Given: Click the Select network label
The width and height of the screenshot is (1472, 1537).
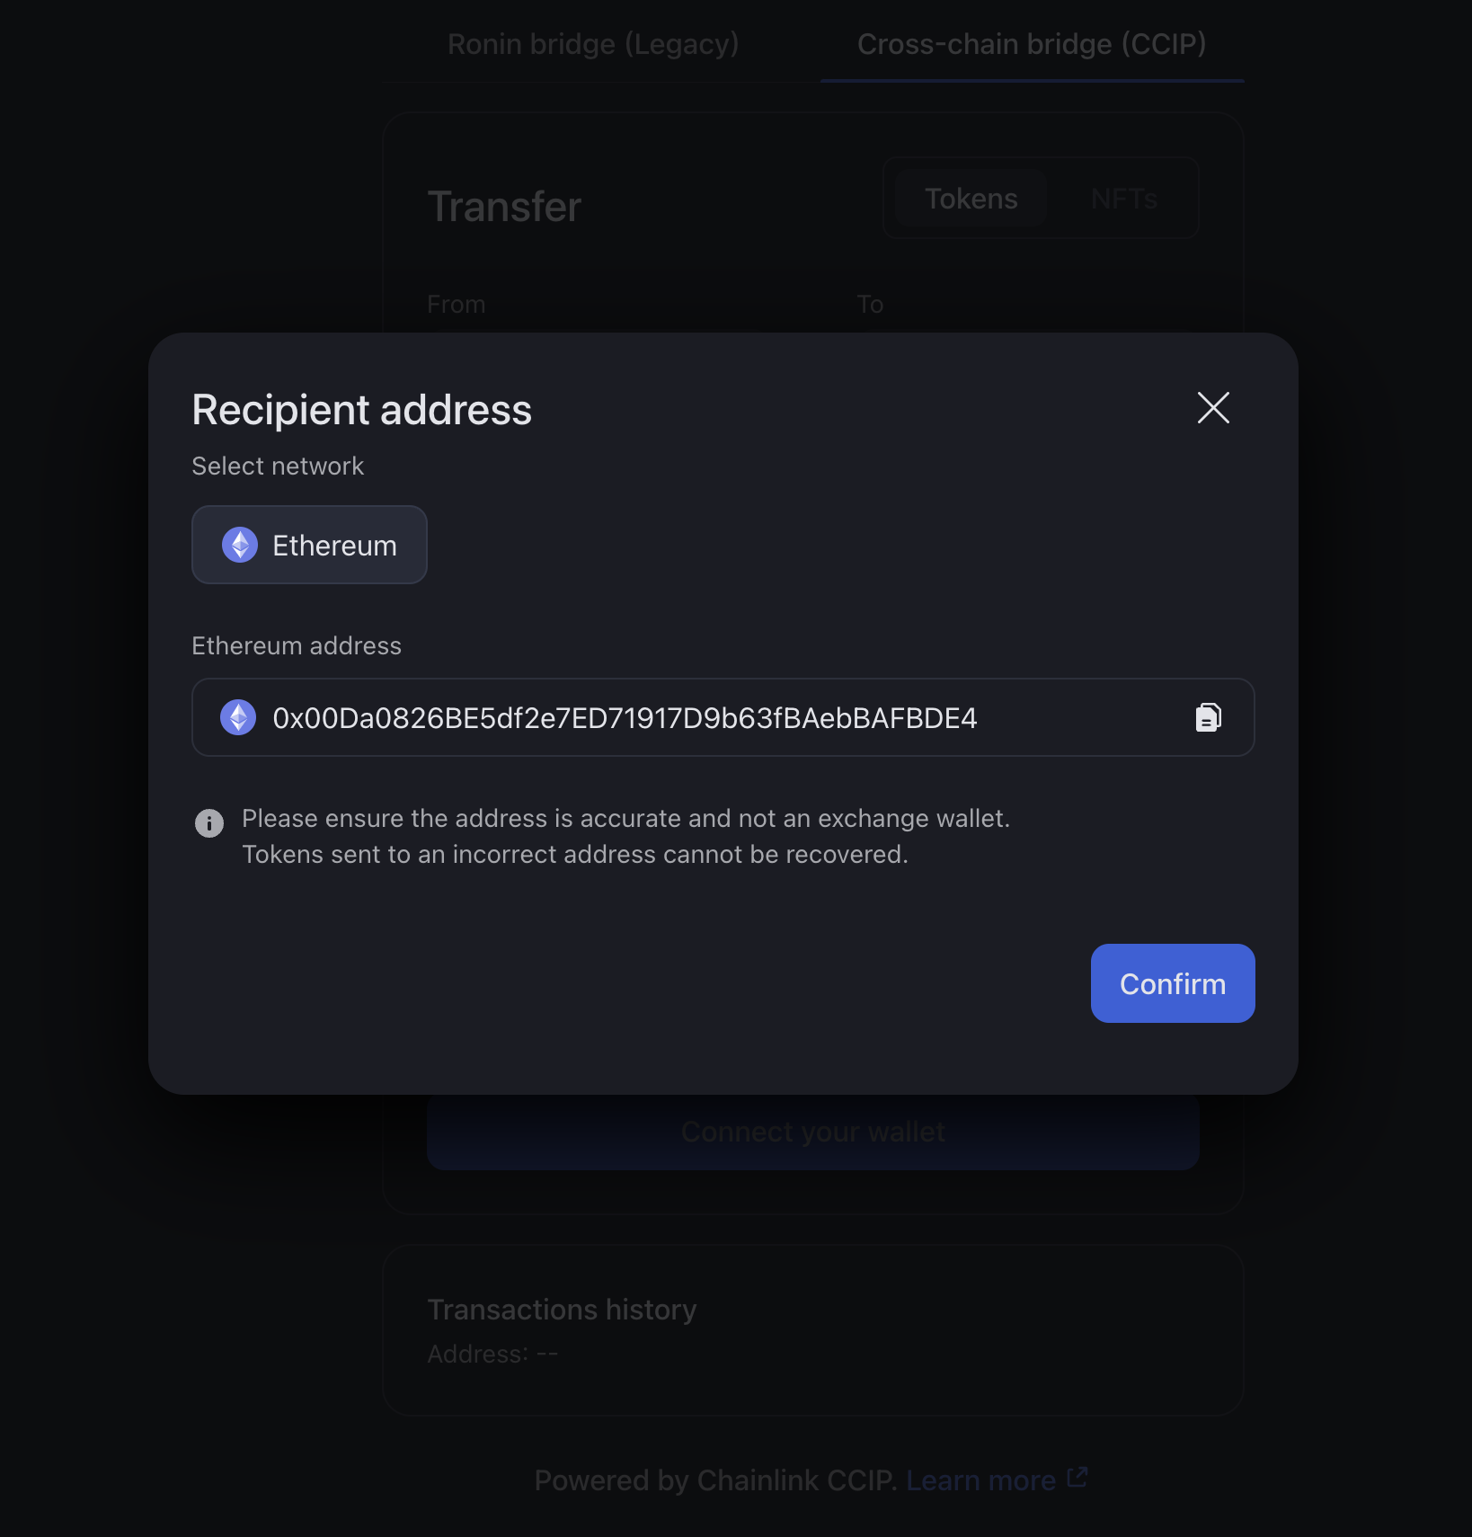Looking at the screenshot, I should coord(278,466).
